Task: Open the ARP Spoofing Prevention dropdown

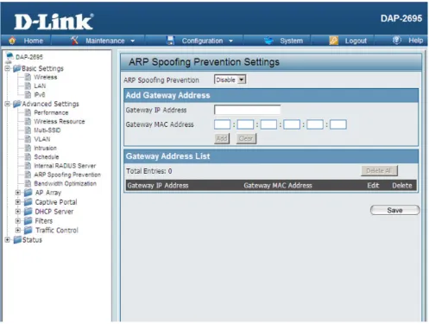Action: tap(230, 79)
